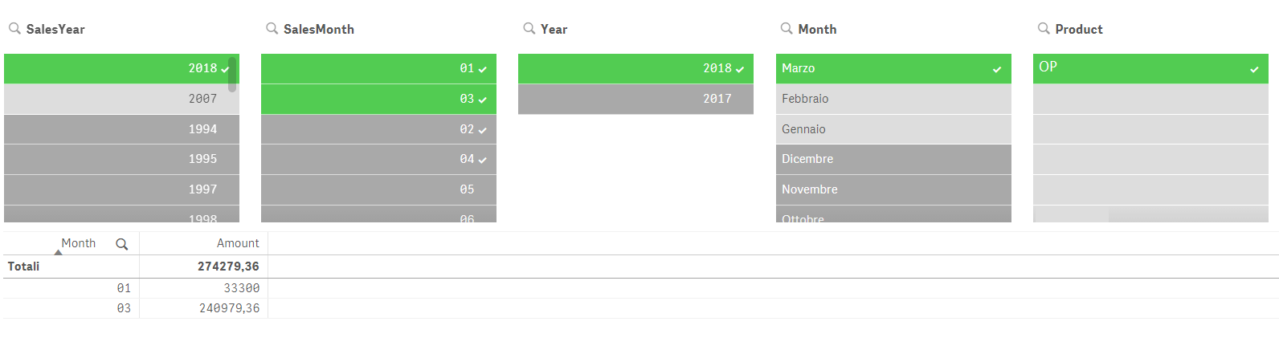Click the SalesYear search icon
This screenshot has width=1279, height=350.
(x=14, y=28)
